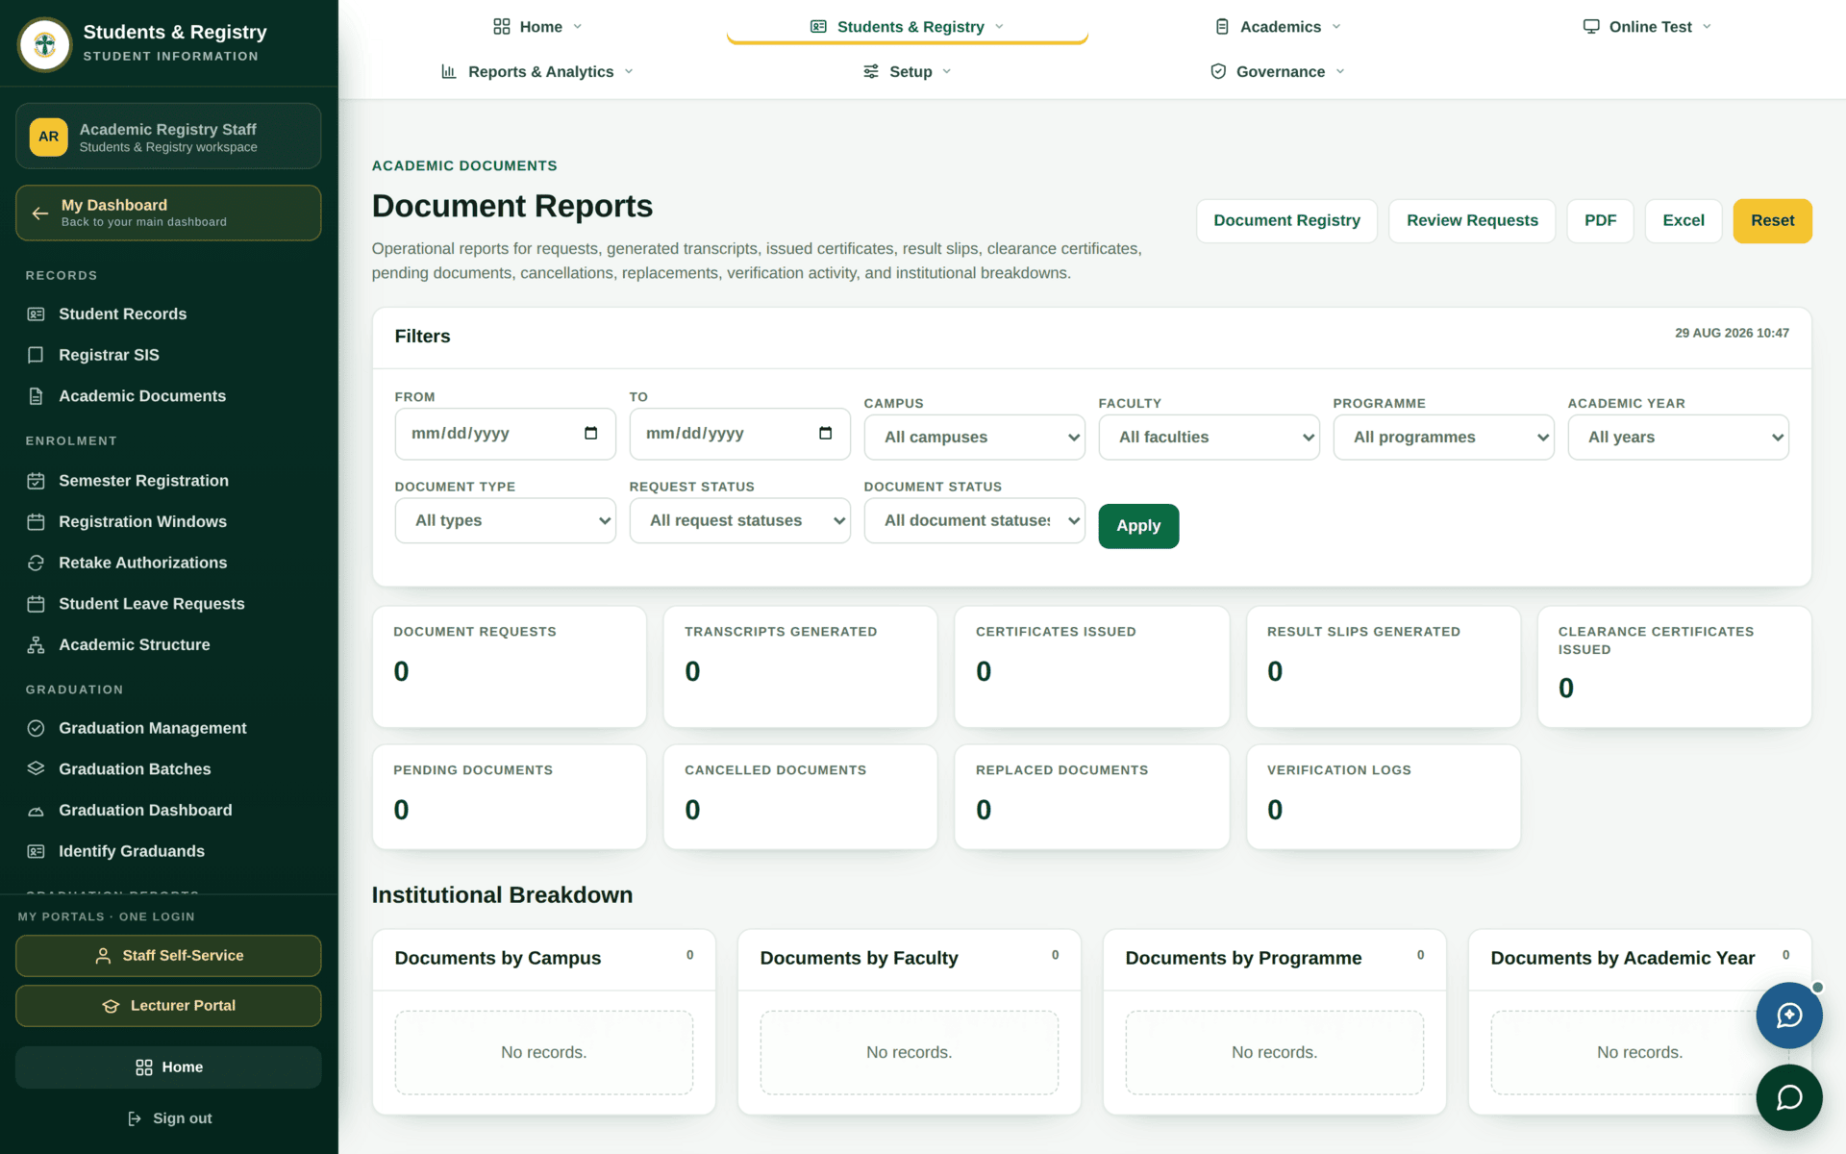Open the Governance menu
The height and width of the screenshot is (1154, 1846).
click(1277, 71)
